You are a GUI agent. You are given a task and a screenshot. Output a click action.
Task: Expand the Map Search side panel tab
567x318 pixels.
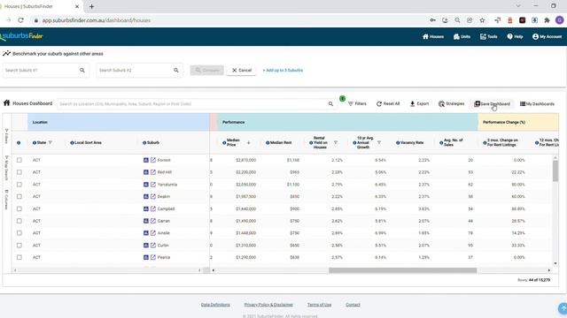click(6, 168)
